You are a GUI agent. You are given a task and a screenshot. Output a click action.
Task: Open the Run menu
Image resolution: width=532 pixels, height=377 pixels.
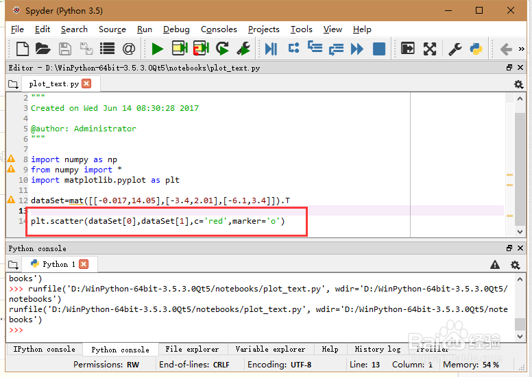pyautogui.click(x=145, y=29)
